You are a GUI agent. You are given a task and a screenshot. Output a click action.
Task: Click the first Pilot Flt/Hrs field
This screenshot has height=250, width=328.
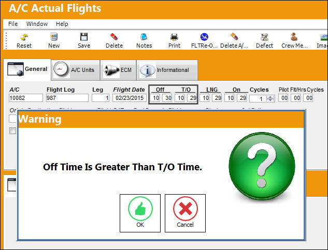(284, 98)
